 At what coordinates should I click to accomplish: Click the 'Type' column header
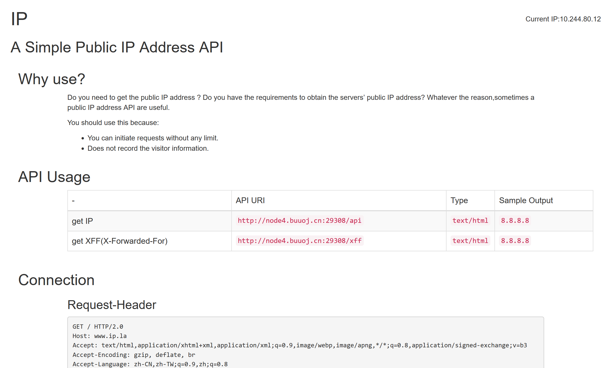(470, 200)
